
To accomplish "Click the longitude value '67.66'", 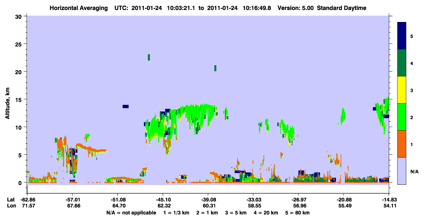I will pos(73,206).
